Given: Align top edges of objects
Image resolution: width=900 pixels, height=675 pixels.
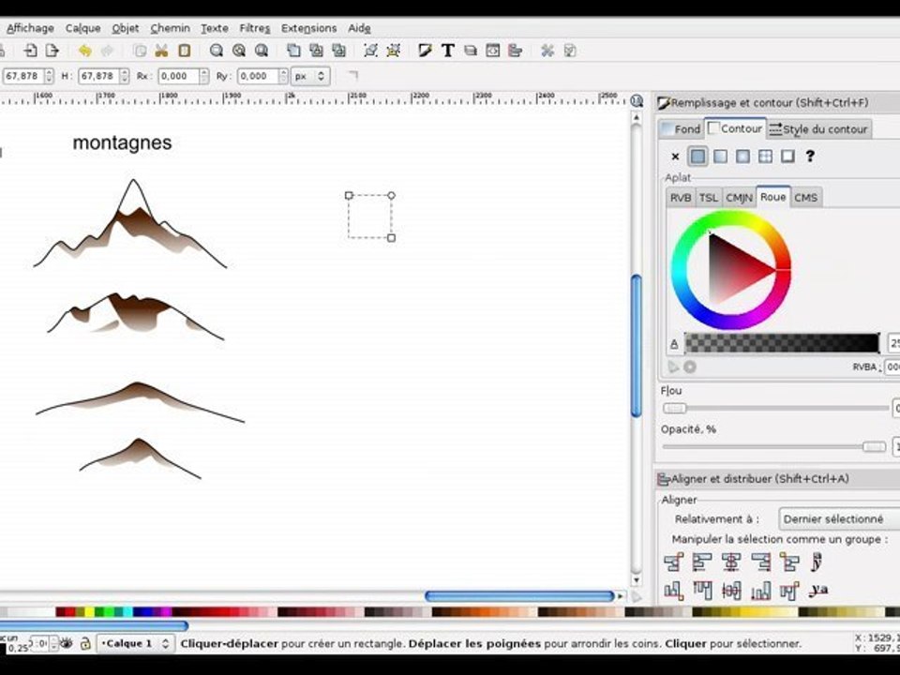Looking at the screenshot, I should tap(702, 590).
